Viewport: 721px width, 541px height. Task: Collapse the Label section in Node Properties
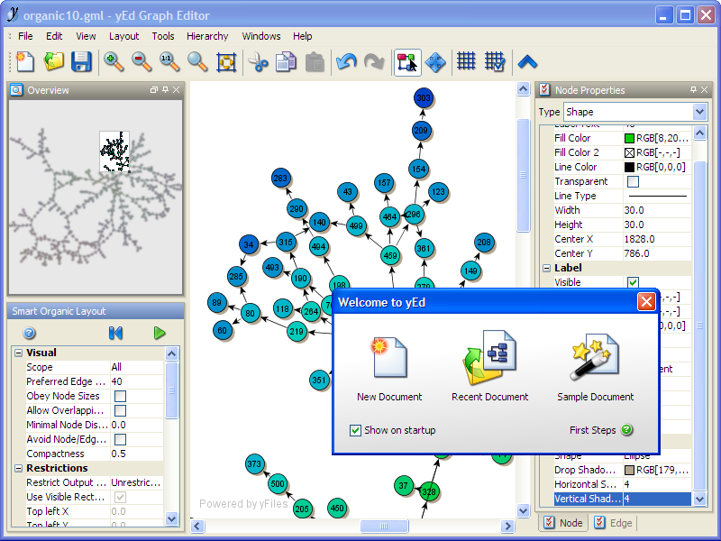pyautogui.click(x=546, y=268)
